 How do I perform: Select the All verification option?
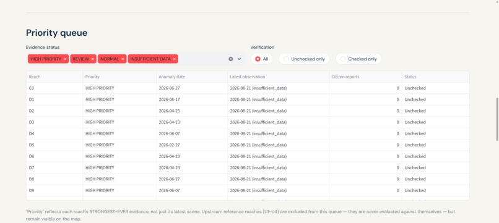(262, 59)
